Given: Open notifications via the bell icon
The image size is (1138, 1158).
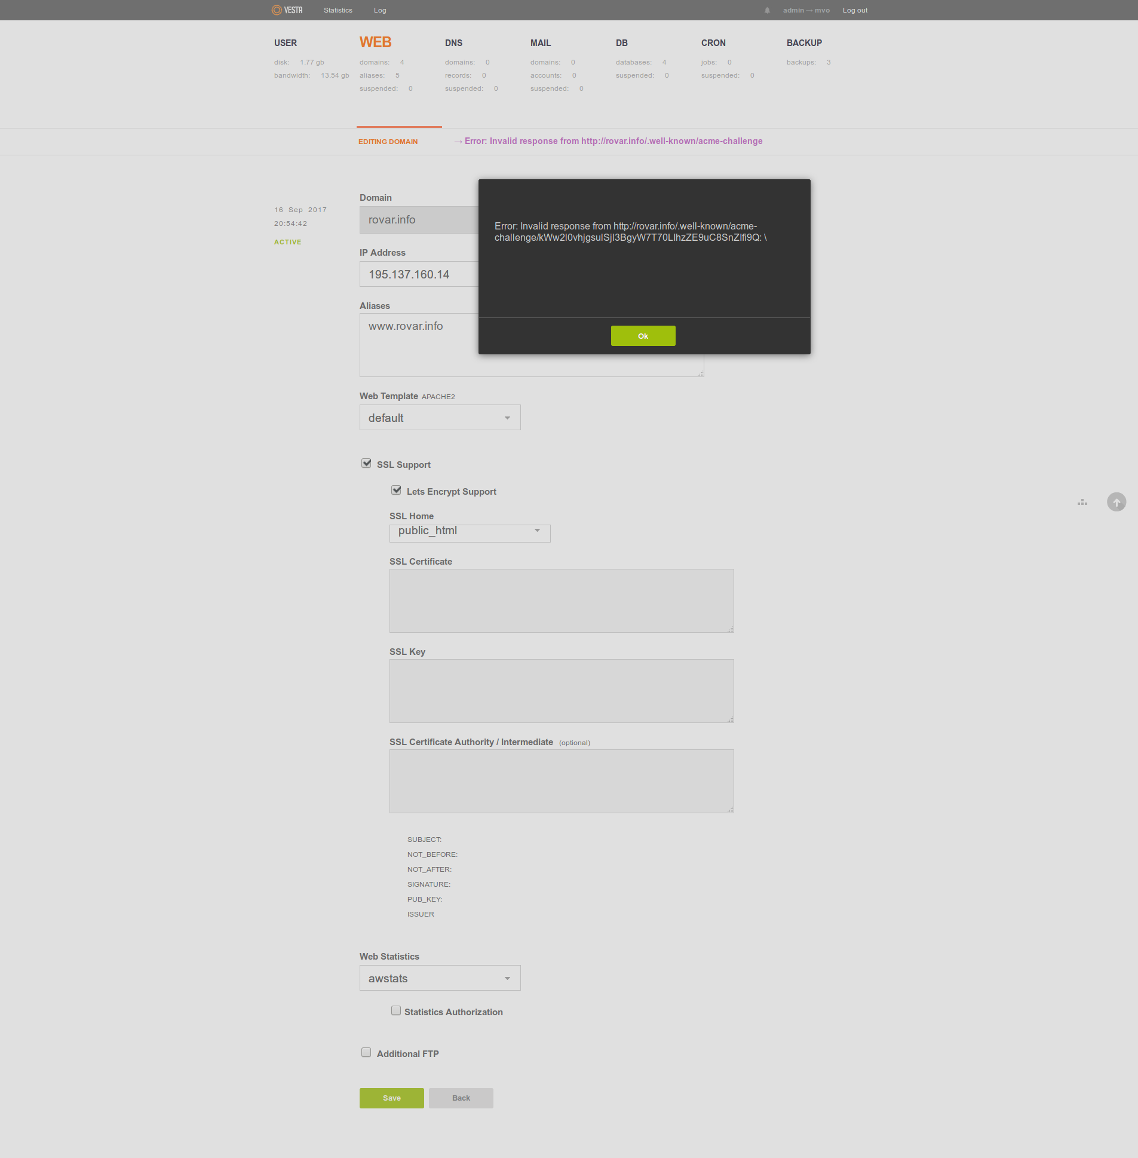Looking at the screenshot, I should click(x=767, y=10).
